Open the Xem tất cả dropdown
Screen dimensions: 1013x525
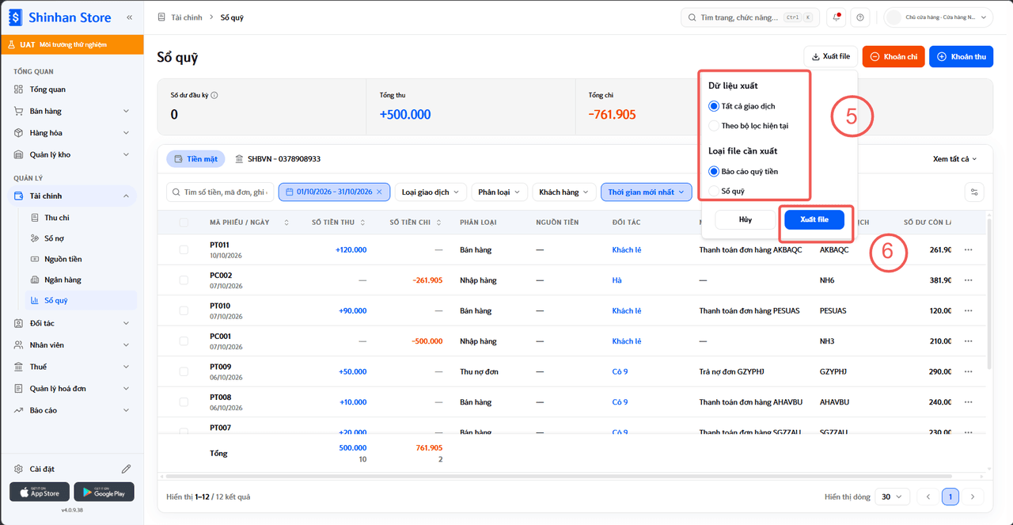click(x=955, y=159)
